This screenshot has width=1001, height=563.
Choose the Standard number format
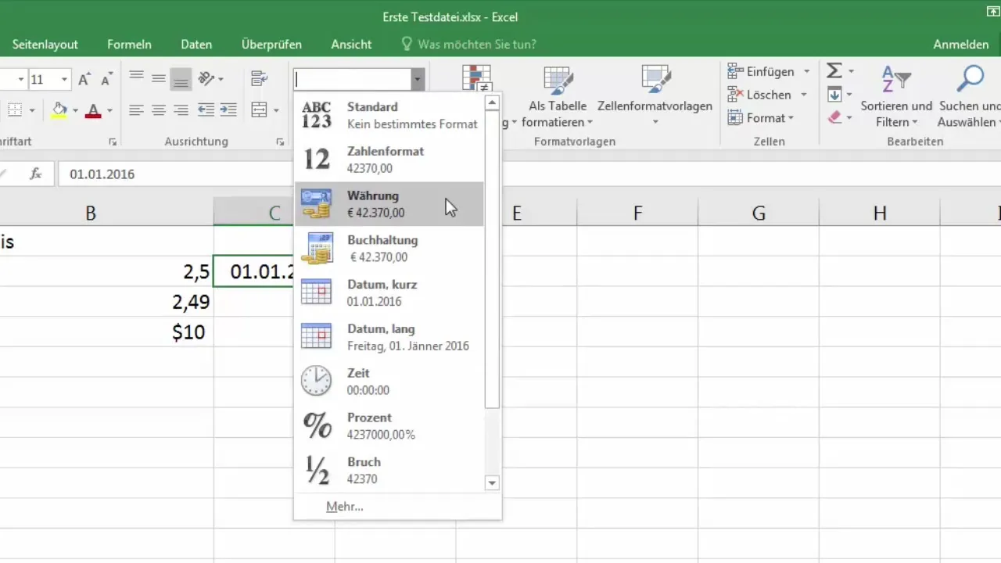tap(389, 115)
